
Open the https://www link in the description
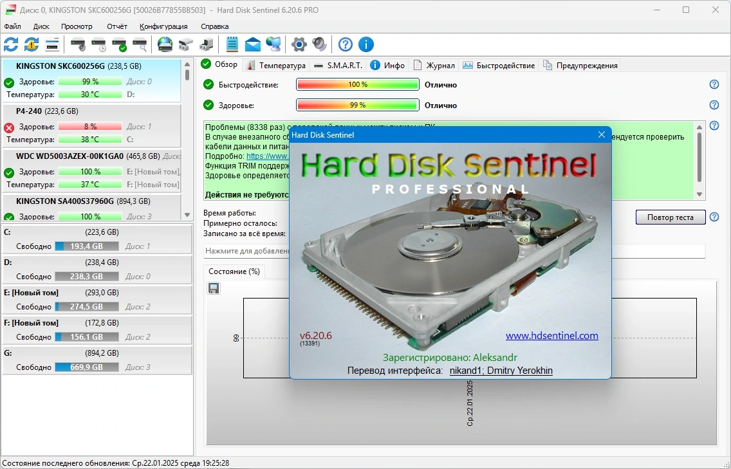coord(267,156)
